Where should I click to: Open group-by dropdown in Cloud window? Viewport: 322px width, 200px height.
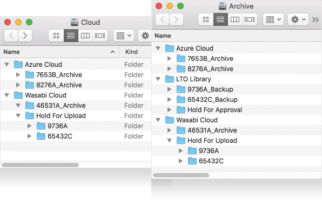click(x=124, y=36)
